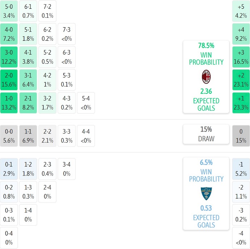Screen dimensions: 250x249
Task: Click the +5 margin tile at 4.2%
Action: [x=241, y=11]
